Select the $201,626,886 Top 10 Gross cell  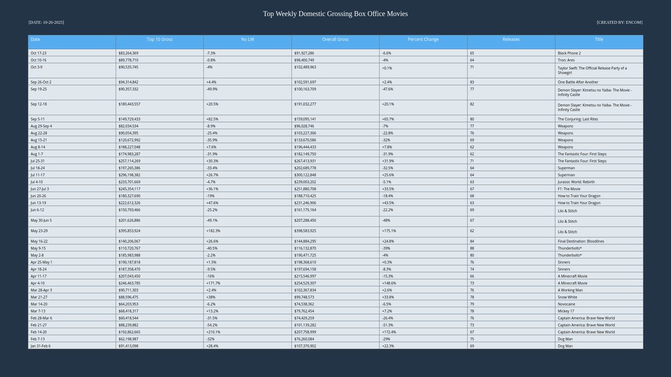tap(160, 221)
